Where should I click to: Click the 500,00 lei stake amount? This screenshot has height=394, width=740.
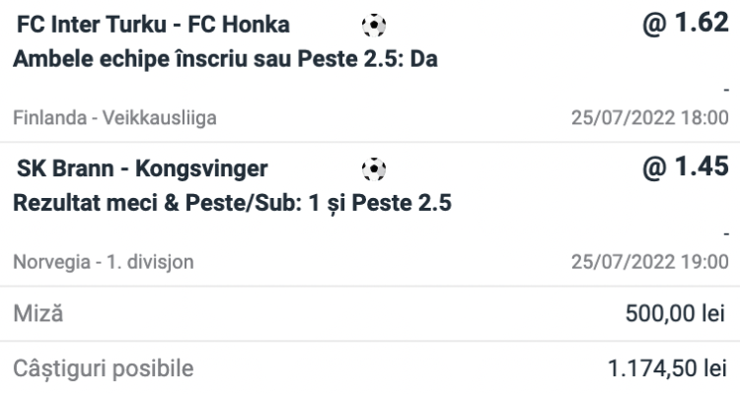point(676,316)
